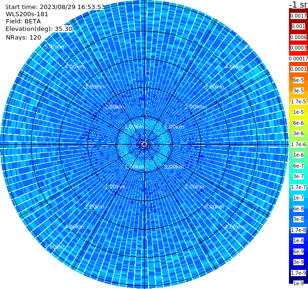The height and width of the screenshot is (289, 308).
Task: Click the 6e-7 scale label
Action: pos(298,166)
